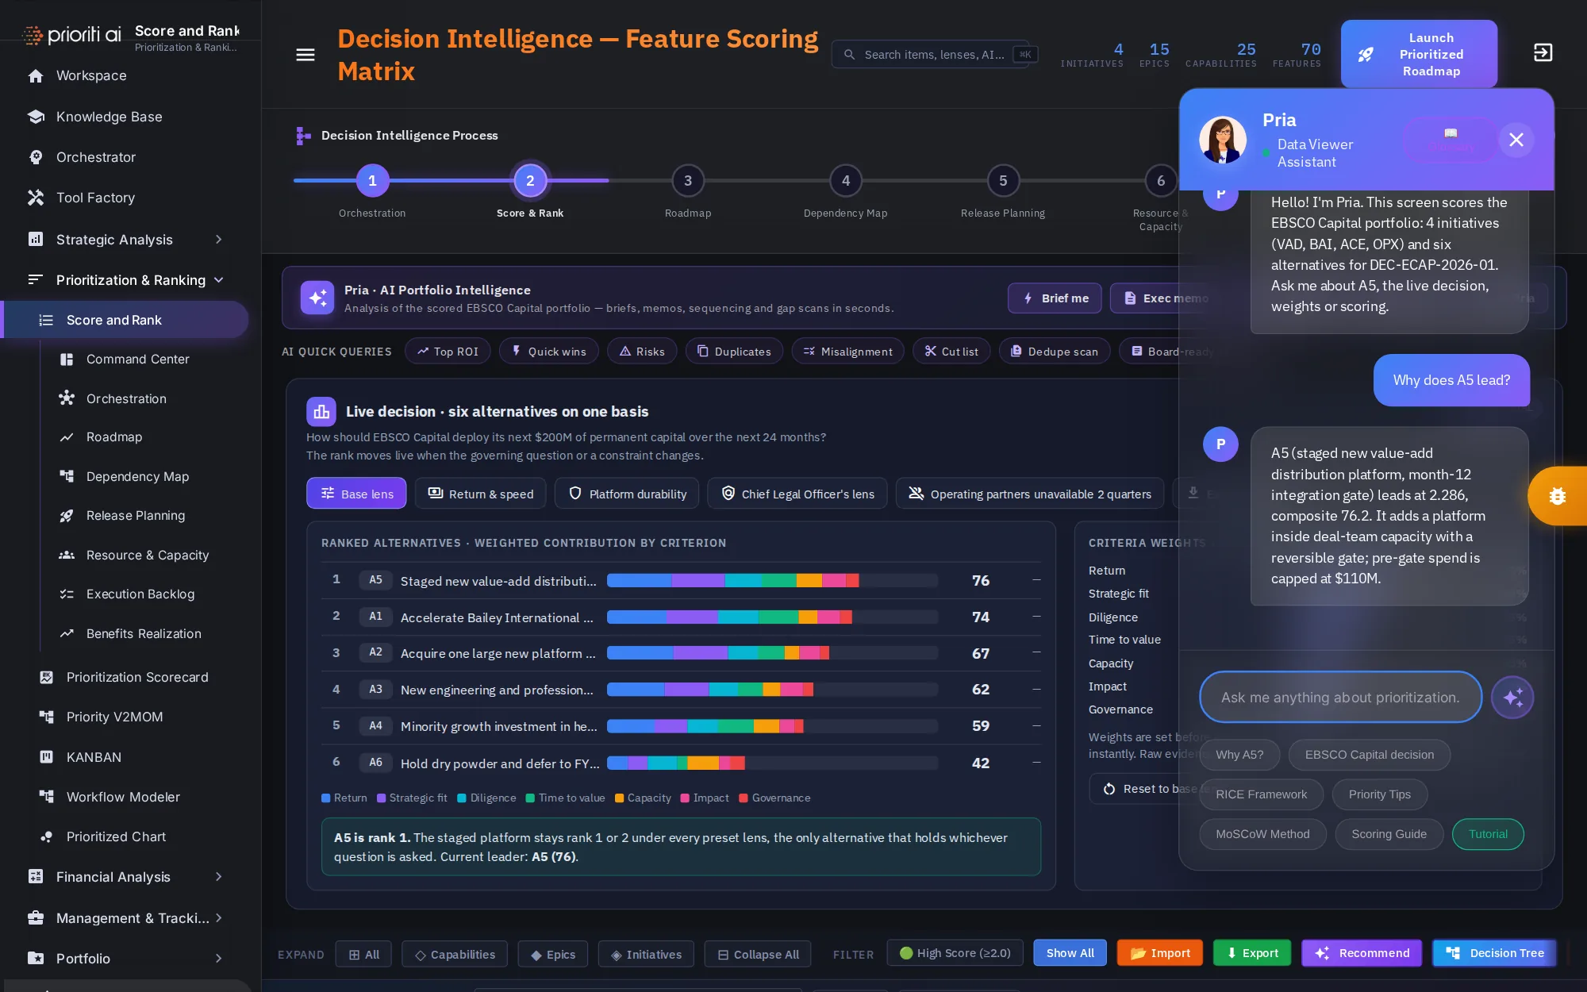1587x992 pixels.
Task: Click the Governance legend swatch
Action: point(744,798)
